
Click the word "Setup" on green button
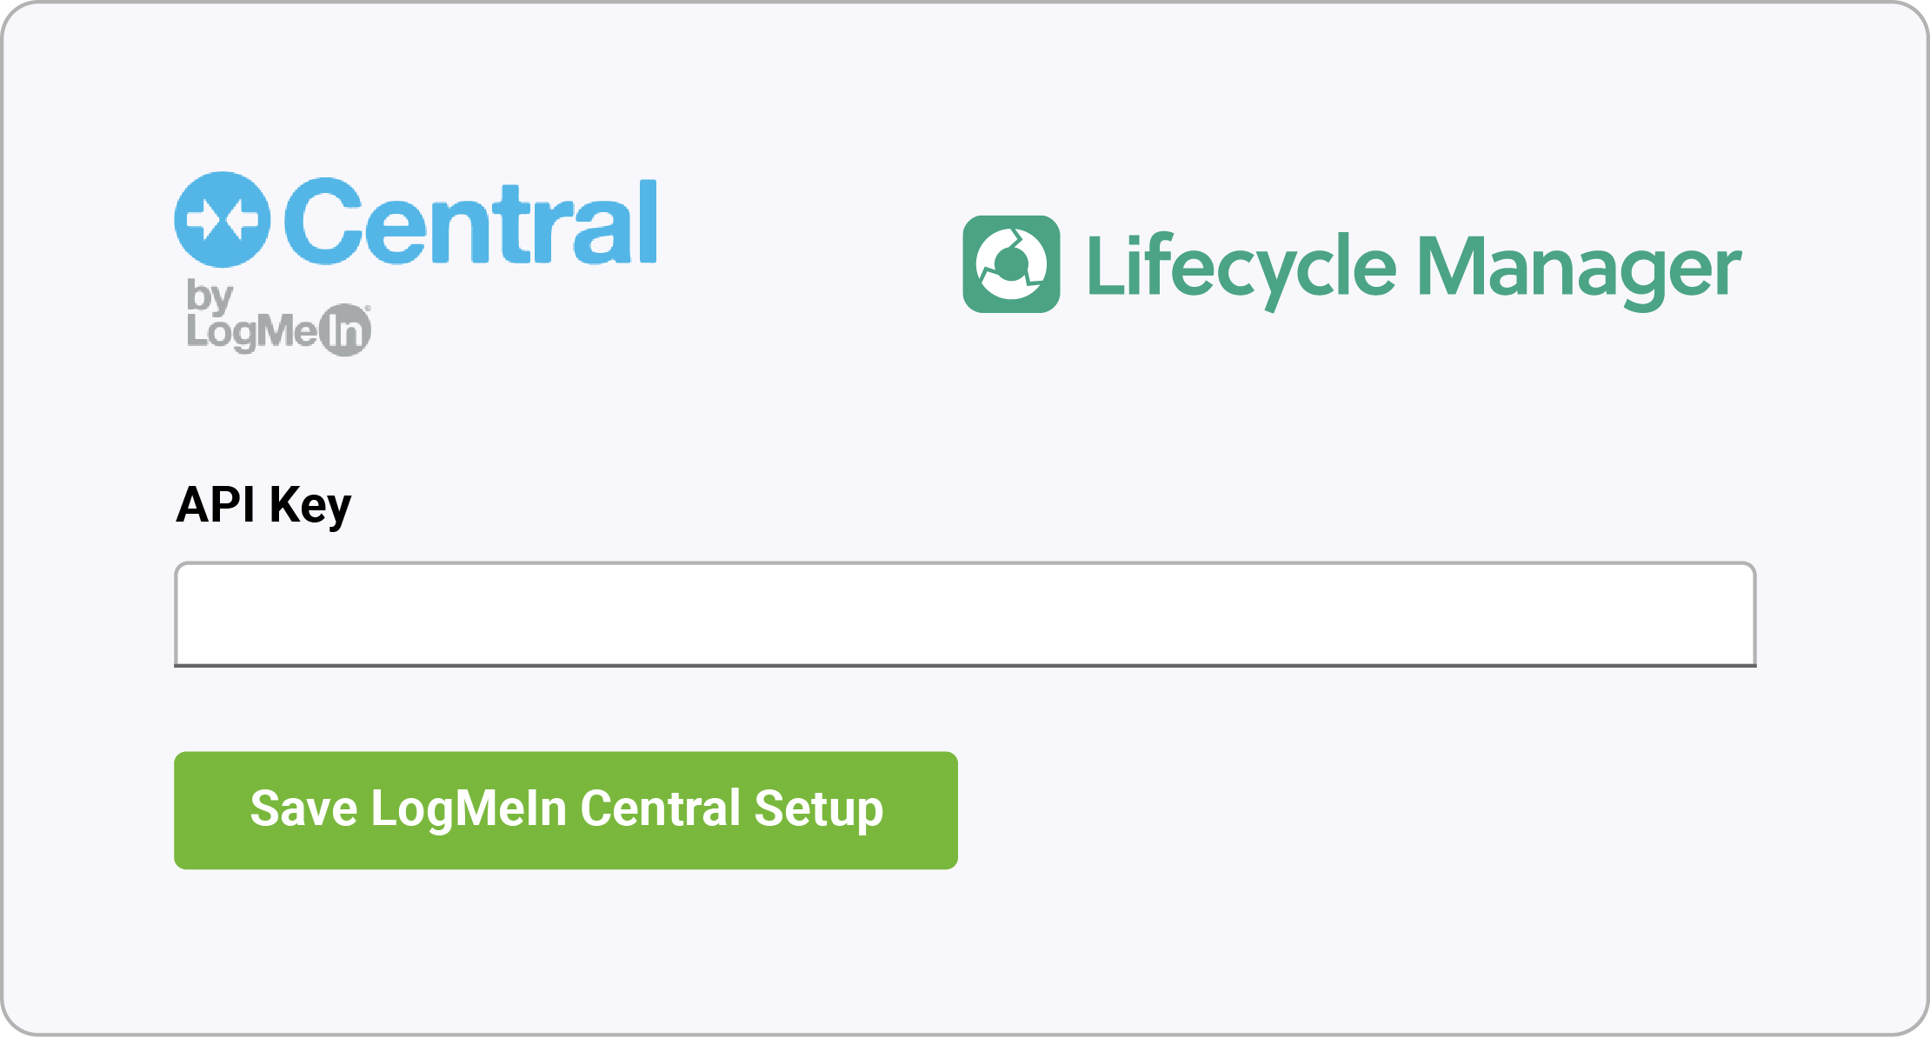819,810
